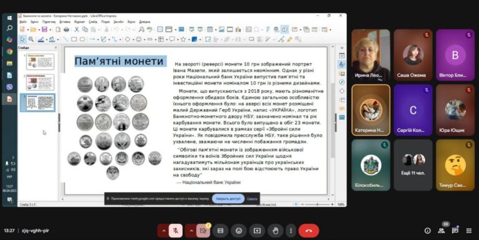This screenshot has height=240, width=479.
Task: Open the Файл menu
Action: click(23, 22)
